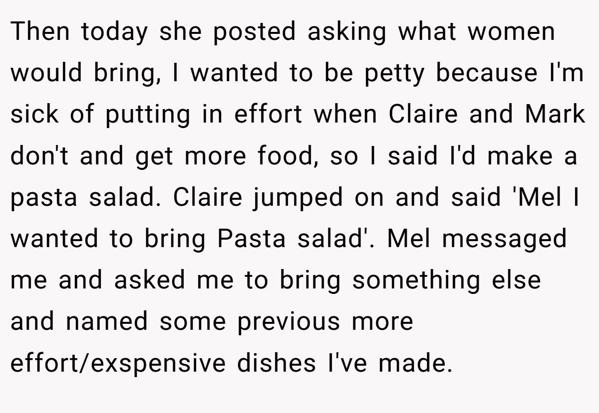Click the word "because" in the second line
599x413 pixels.
point(486,73)
